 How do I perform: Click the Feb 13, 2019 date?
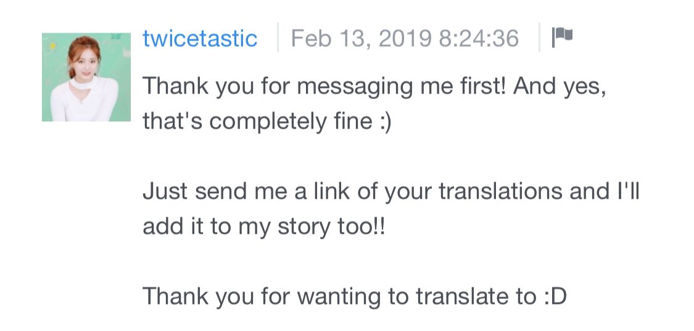[x=361, y=38]
